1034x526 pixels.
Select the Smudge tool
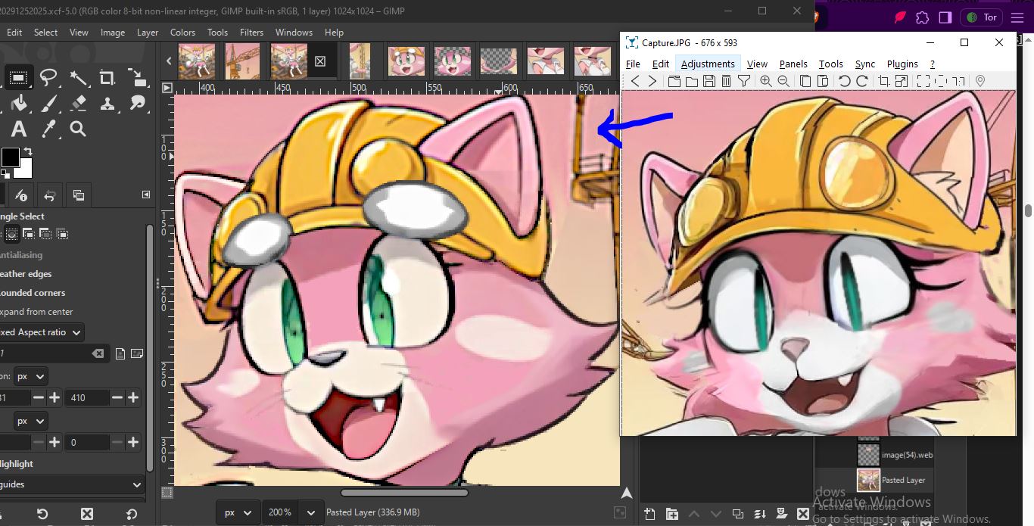[x=137, y=103]
